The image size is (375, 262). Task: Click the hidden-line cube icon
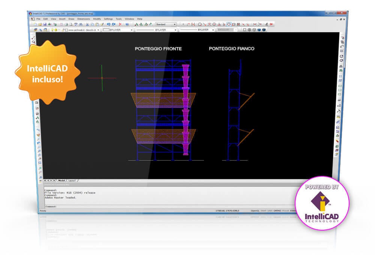pos(254,30)
